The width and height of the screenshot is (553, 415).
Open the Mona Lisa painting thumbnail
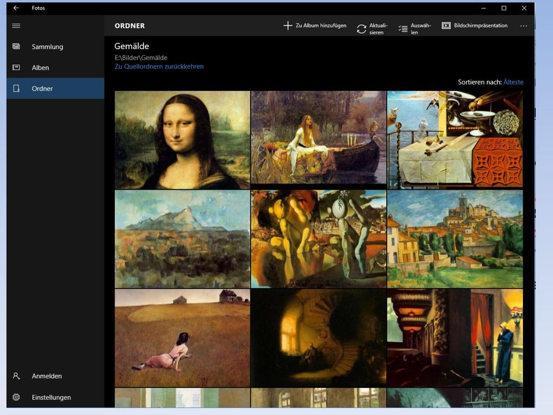(183, 140)
